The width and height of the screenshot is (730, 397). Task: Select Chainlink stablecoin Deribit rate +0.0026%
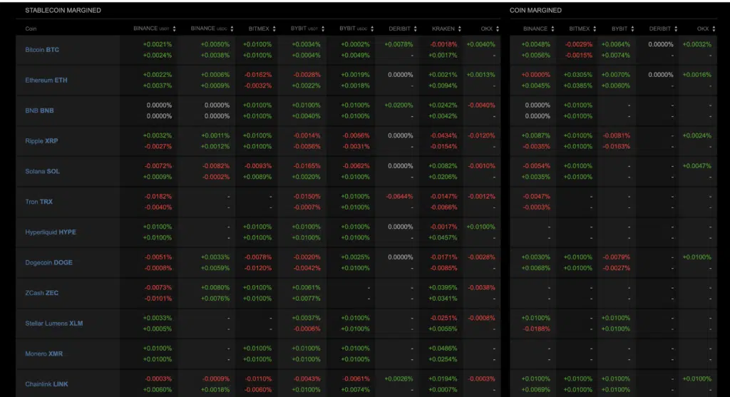pyautogui.click(x=399, y=379)
